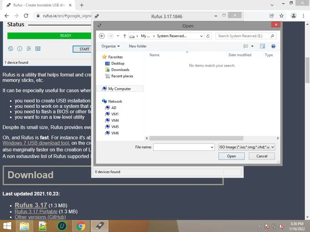
Task: Go back in Chrome browser
Action: coord(7,16)
